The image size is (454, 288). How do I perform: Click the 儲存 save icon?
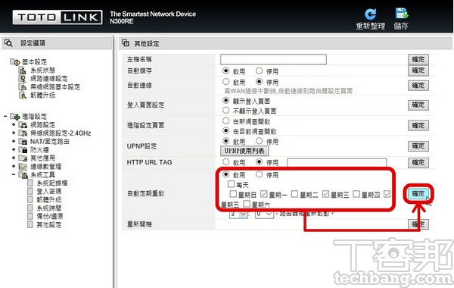[x=401, y=14]
